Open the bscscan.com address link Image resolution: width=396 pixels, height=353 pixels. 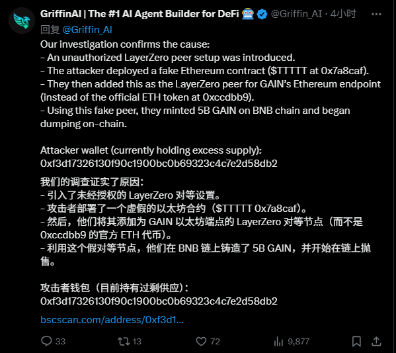pyautogui.click(x=112, y=320)
